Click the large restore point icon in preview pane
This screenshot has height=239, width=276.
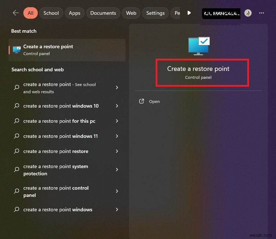pyautogui.click(x=199, y=46)
